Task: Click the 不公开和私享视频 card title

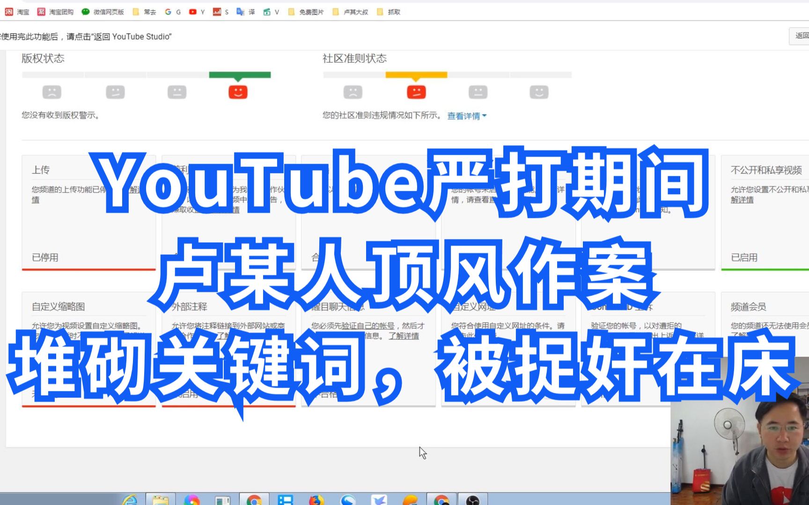Action: pyautogui.click(x=766, y=170)
